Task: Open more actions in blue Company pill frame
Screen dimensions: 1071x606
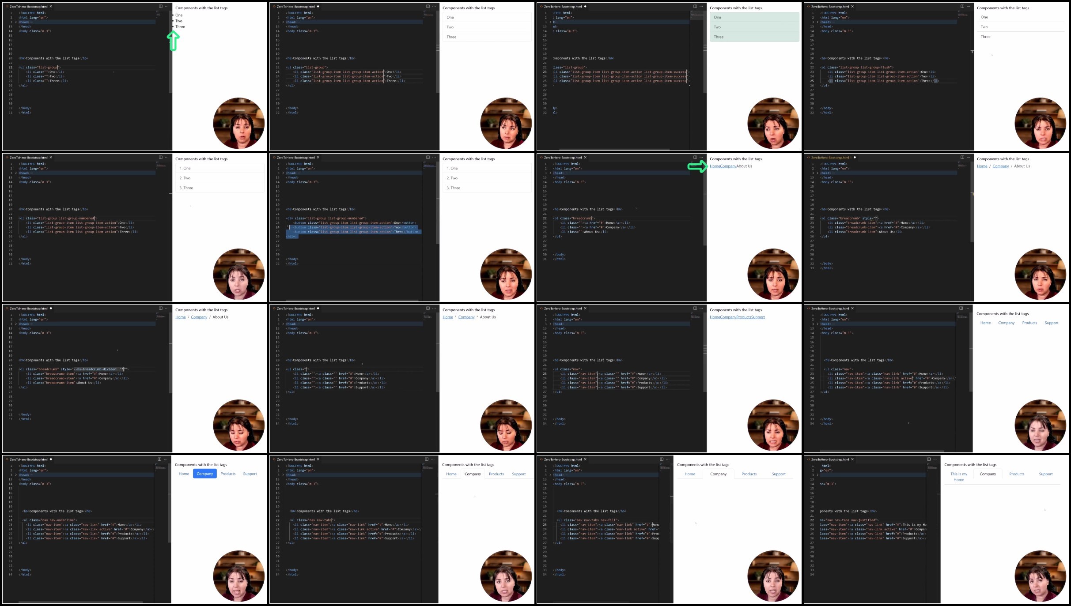Action: click(x=166, y=459)
